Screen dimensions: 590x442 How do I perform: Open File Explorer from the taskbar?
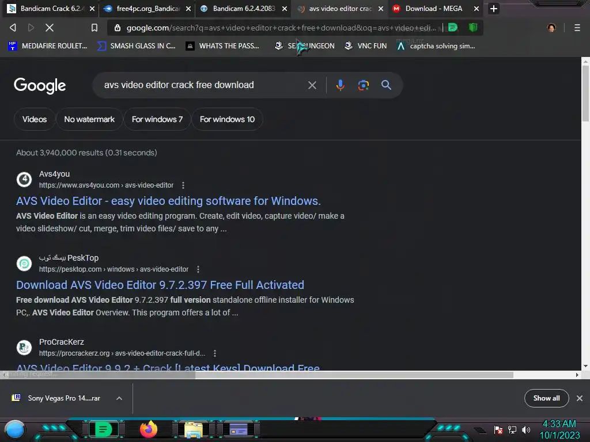tap(194, 430)
